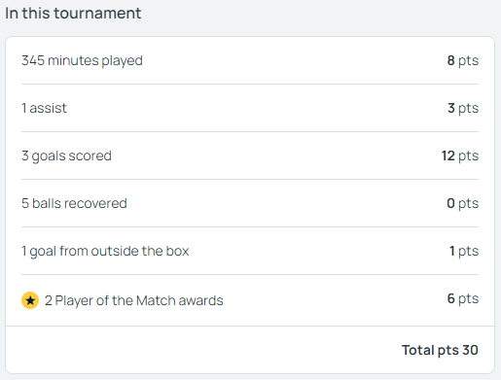Click the In this tournament heading
This screenshot has width=501, height=380.
(73, 14)
